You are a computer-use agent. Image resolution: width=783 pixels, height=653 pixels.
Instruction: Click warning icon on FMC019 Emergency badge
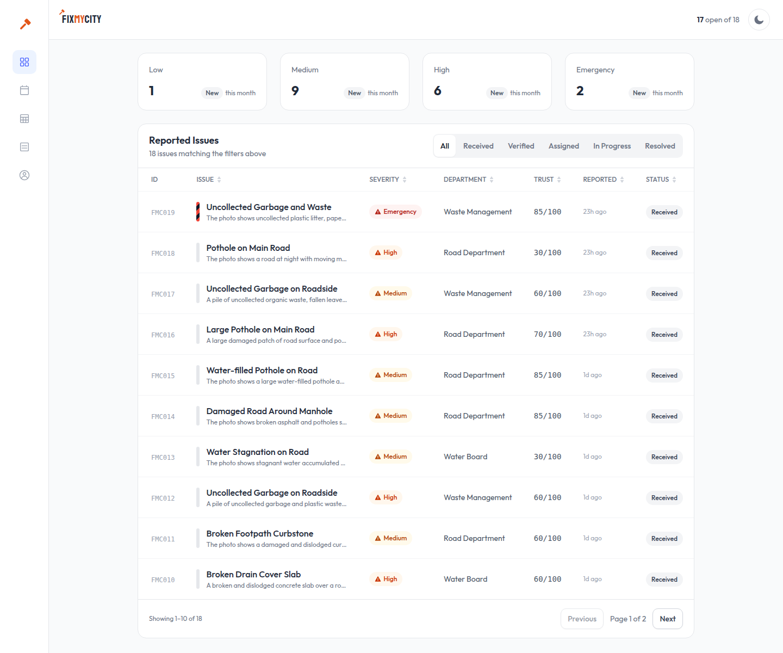click(378, 212)
